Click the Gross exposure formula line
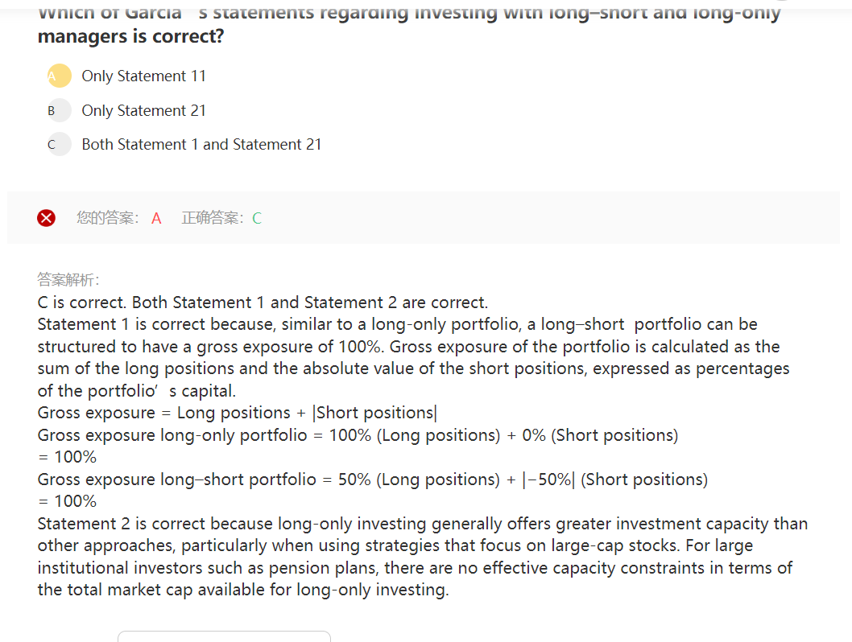 click(238, 413)
